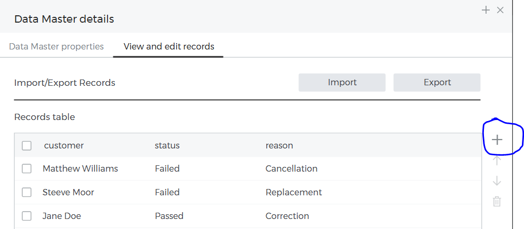524x229 pixels.
Task: Open the Data Master properties tab
Action: [56, 46]
